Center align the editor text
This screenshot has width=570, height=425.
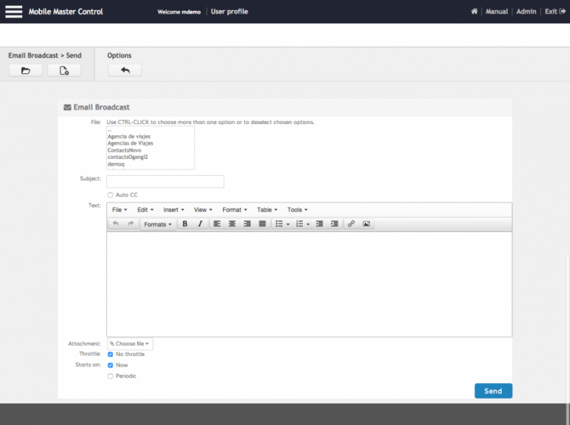point(232,224)
